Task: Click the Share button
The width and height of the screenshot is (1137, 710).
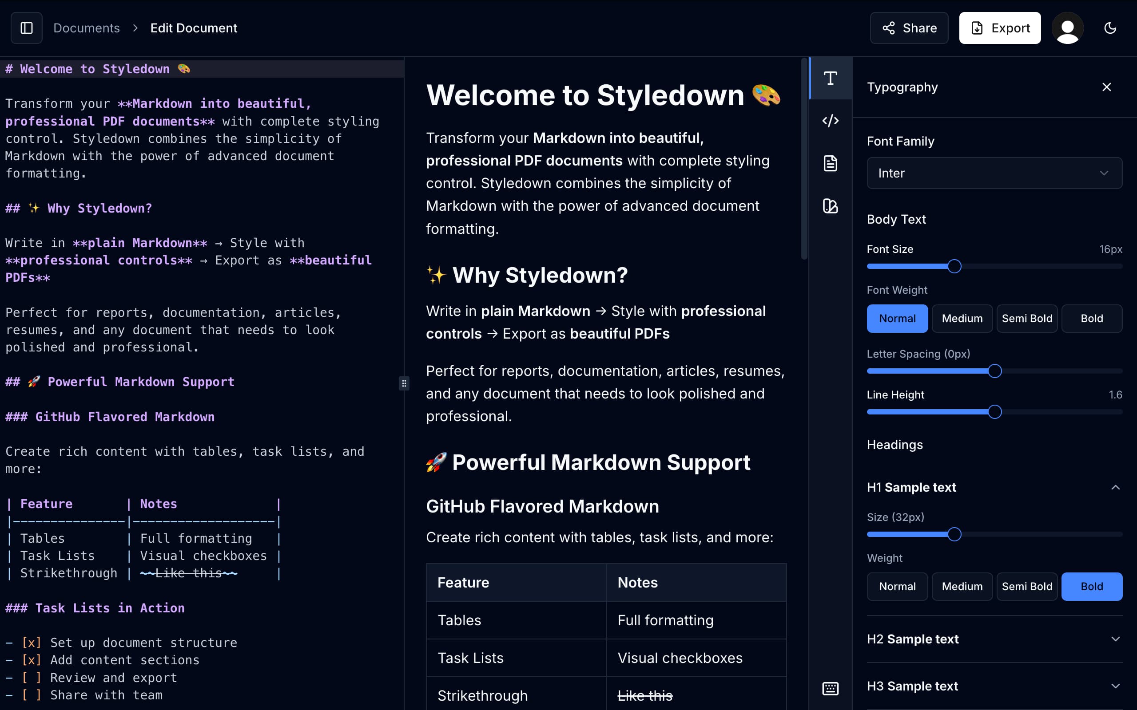Action: click(909, 28)
